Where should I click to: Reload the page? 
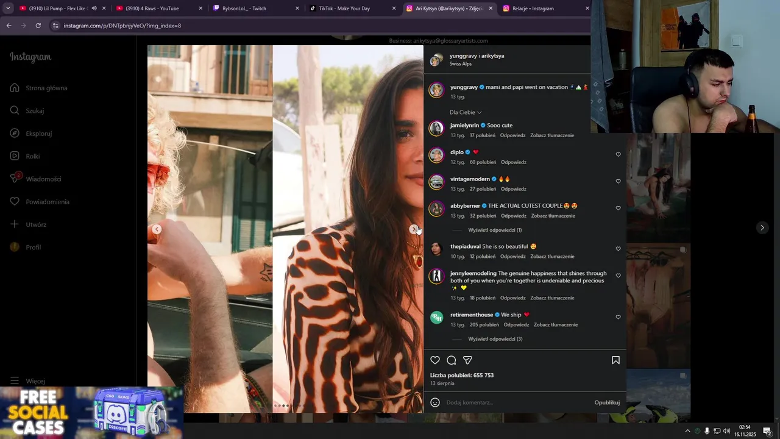[x=38, y=26]
